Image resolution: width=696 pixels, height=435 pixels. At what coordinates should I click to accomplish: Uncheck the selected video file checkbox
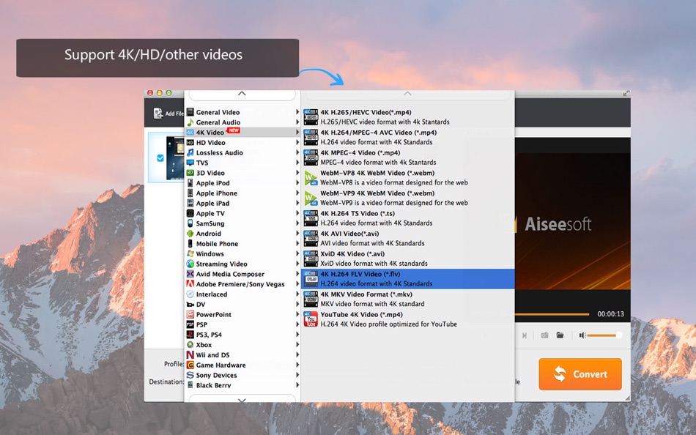click(160, 157)
